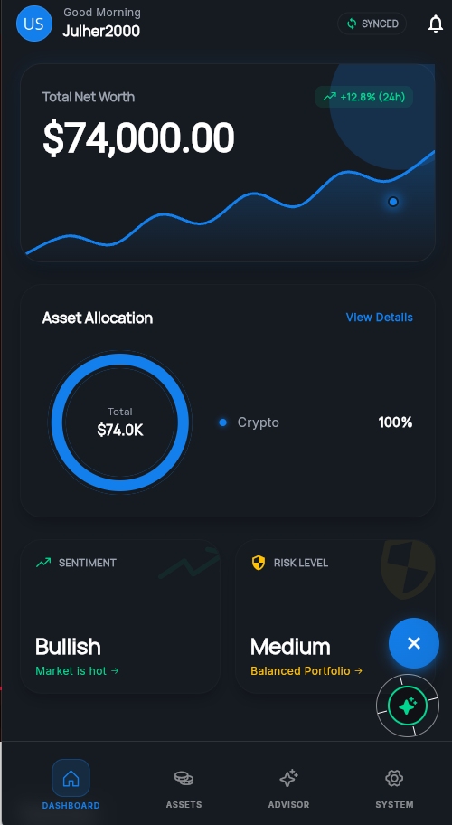Click the green Sentiment trend icon

(43, 563)
